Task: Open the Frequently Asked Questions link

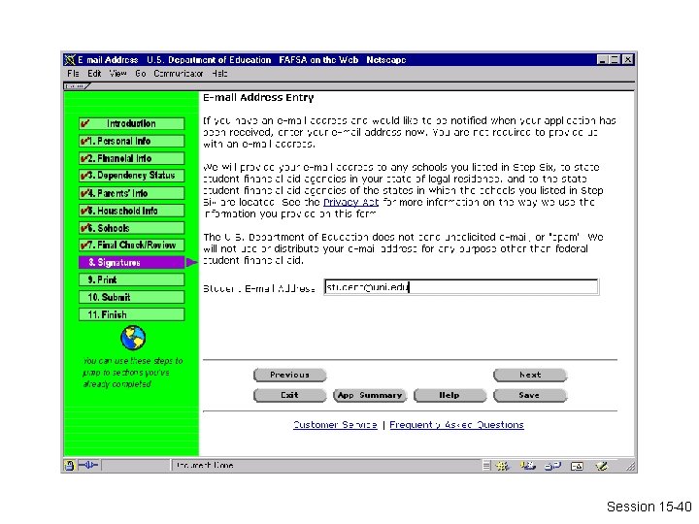Action: pyautogui.click(x=456, y=425)
